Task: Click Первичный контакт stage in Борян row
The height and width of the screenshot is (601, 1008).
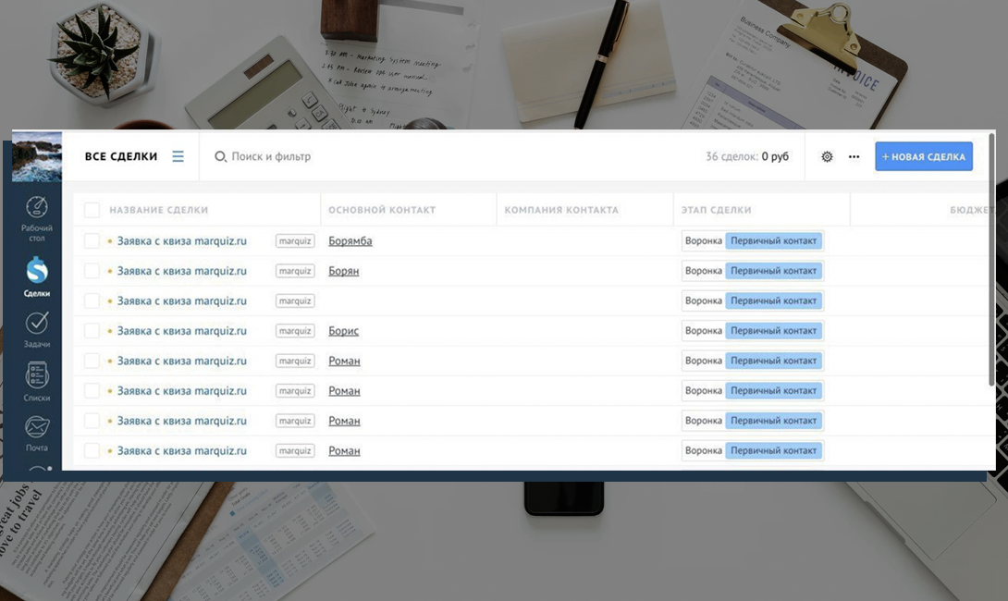Action: (x=773, y=271)
